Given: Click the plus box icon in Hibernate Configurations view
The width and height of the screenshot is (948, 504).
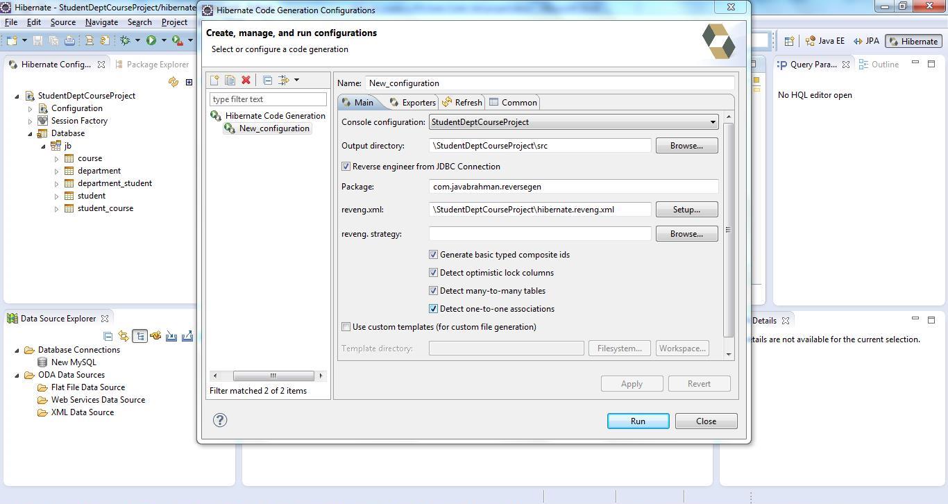Looking at the screenshot, I should click(x=189, y=82).
